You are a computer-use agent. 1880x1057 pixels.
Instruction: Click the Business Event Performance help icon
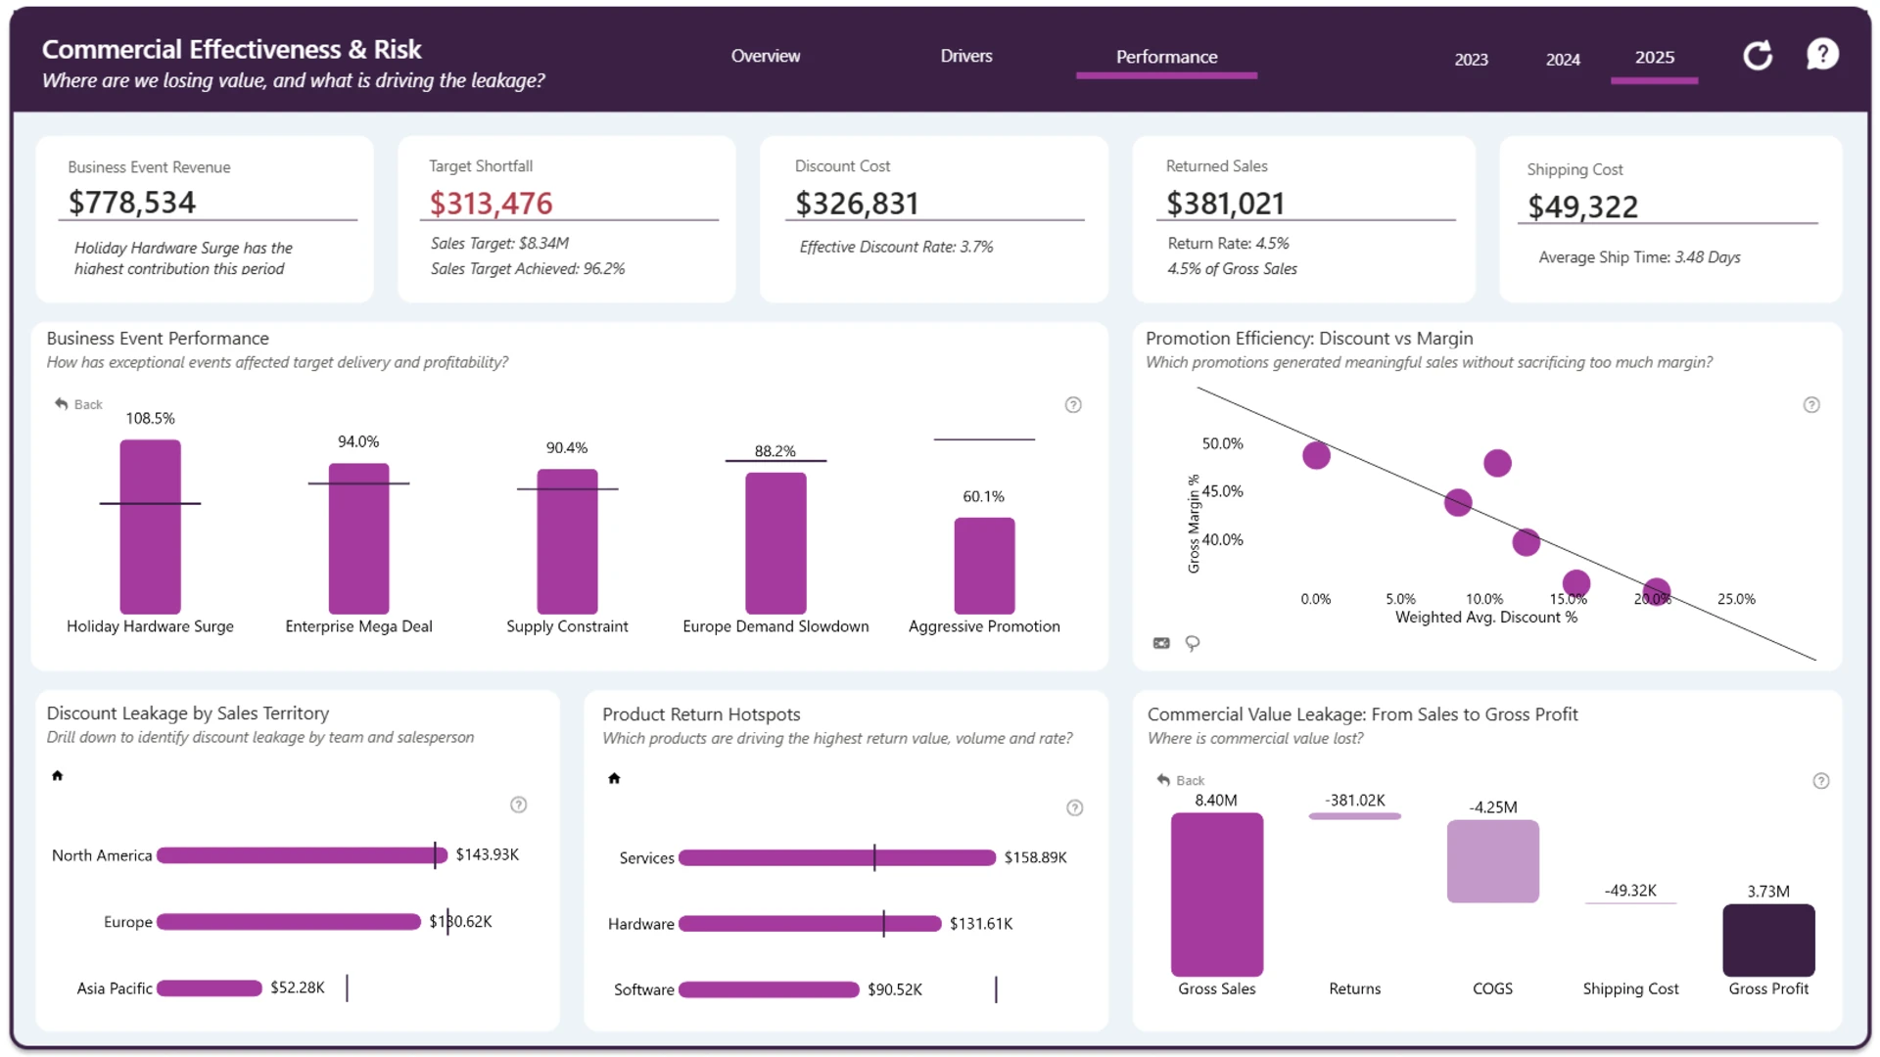1073,405
